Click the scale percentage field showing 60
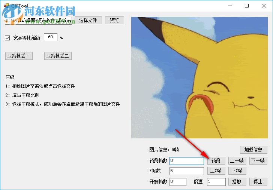Screen dimensions: 273x190 pos(51,37)
